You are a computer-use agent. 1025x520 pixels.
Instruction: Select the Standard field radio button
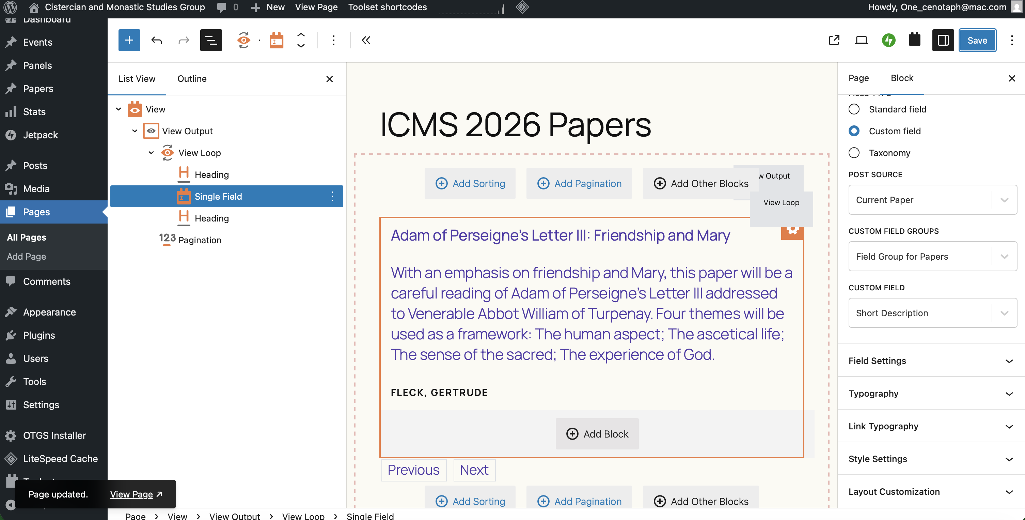854,109
